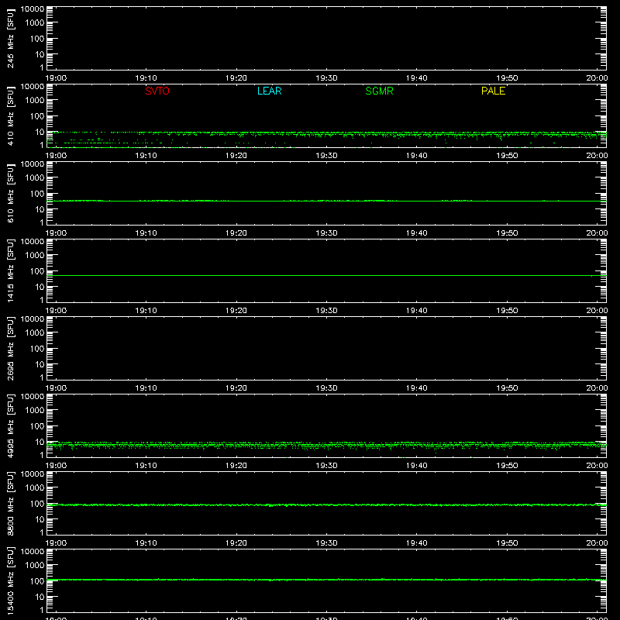Click 19:00 time label under 245 MHz panel

point(56,78)
